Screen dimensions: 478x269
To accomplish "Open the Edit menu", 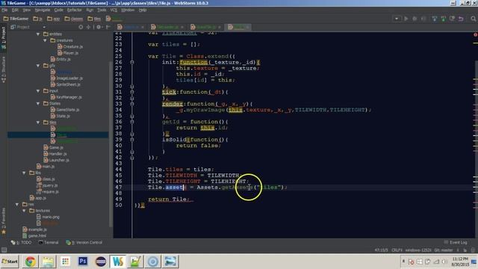I will pos(15,10).
